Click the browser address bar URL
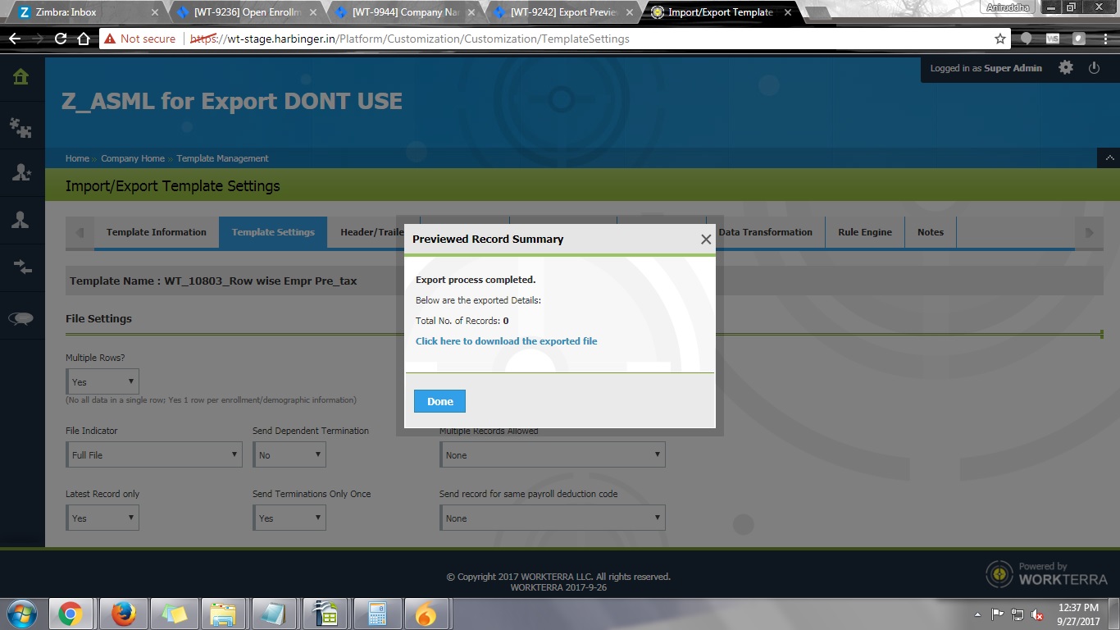The image size is (1120, 630). pyautogui.click(x=410, y=39)
